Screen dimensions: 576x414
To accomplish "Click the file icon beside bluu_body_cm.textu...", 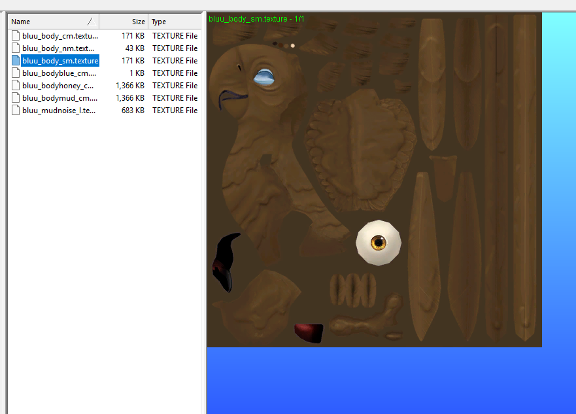I will [16, 35].
